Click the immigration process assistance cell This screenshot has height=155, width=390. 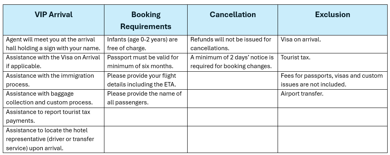[54, 80]
